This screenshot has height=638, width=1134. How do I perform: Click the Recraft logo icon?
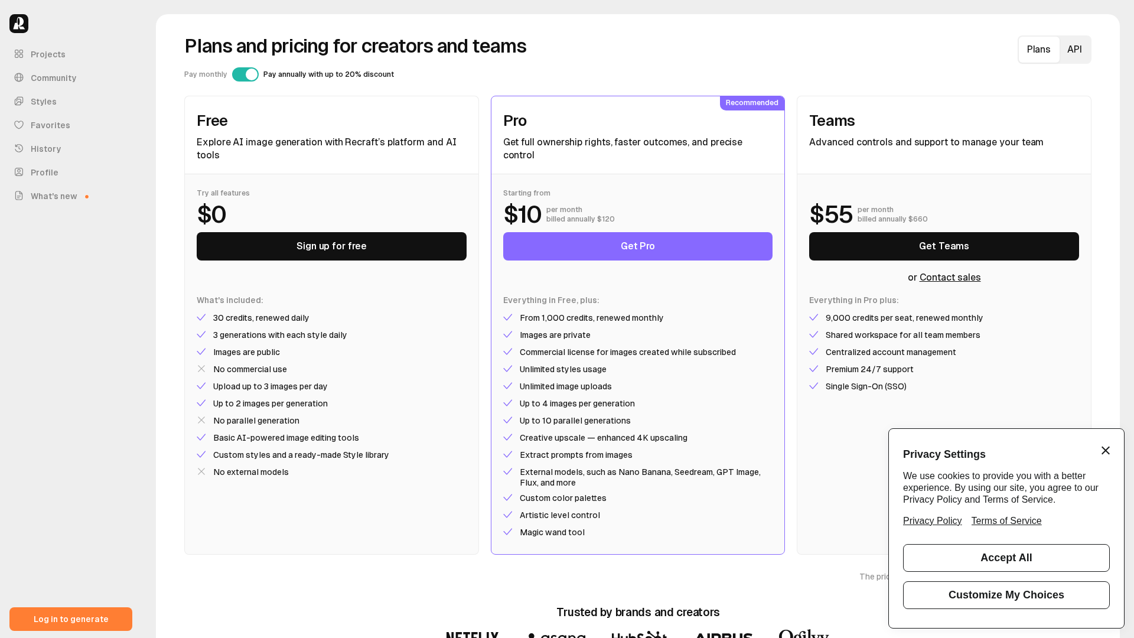click(x=19, y=24)
